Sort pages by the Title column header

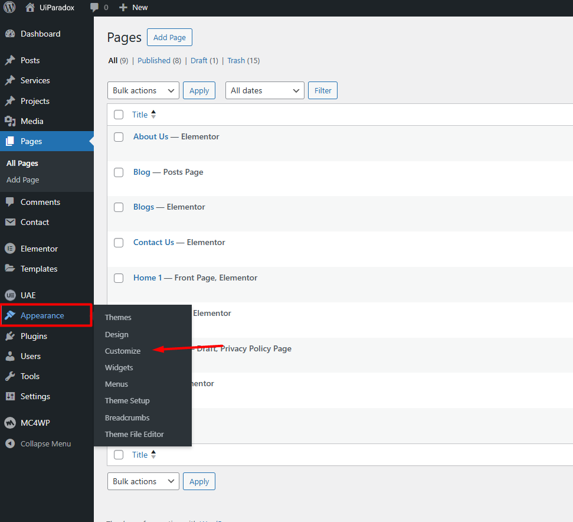pyautogui.click(x=140, y=115)
